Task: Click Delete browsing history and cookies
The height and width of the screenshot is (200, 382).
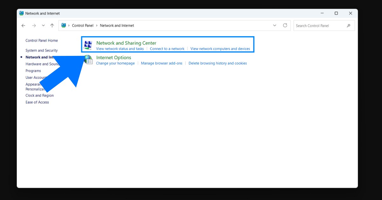Action: (x=218, y=63)
